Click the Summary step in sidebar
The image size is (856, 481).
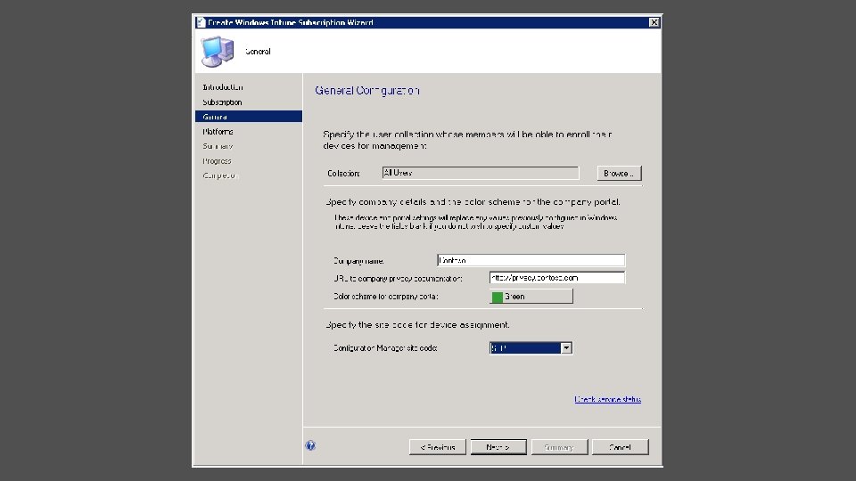218,146
